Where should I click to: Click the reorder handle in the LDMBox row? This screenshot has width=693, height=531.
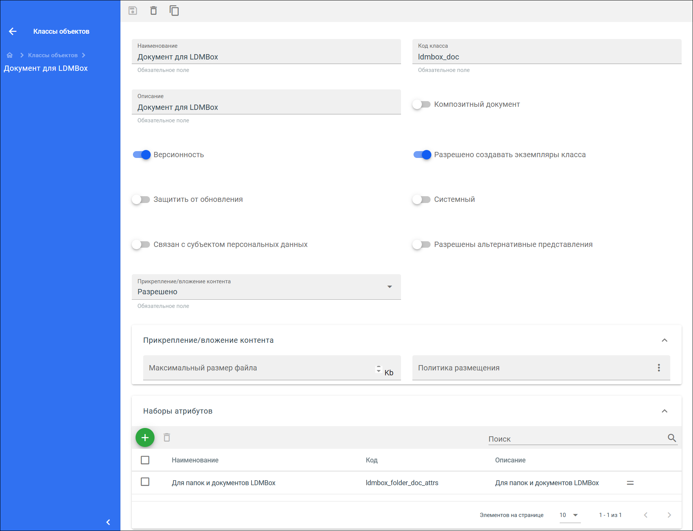630,483
